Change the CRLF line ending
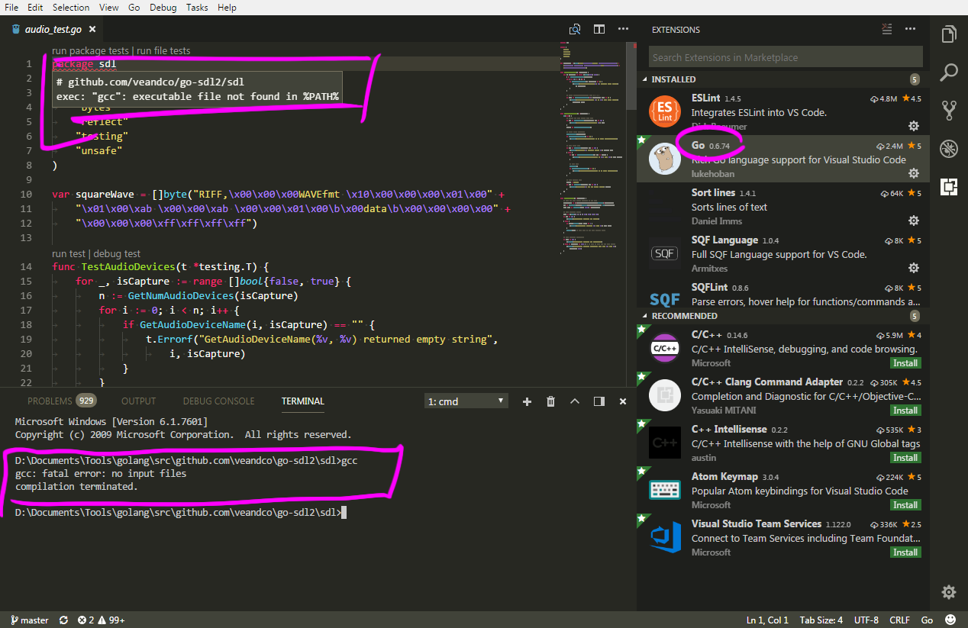Viewport: 968px width, 628px height. [900, 620]
